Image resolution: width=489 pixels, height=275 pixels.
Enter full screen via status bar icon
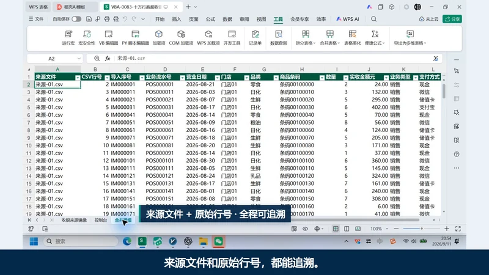click(x=458, y=229)
